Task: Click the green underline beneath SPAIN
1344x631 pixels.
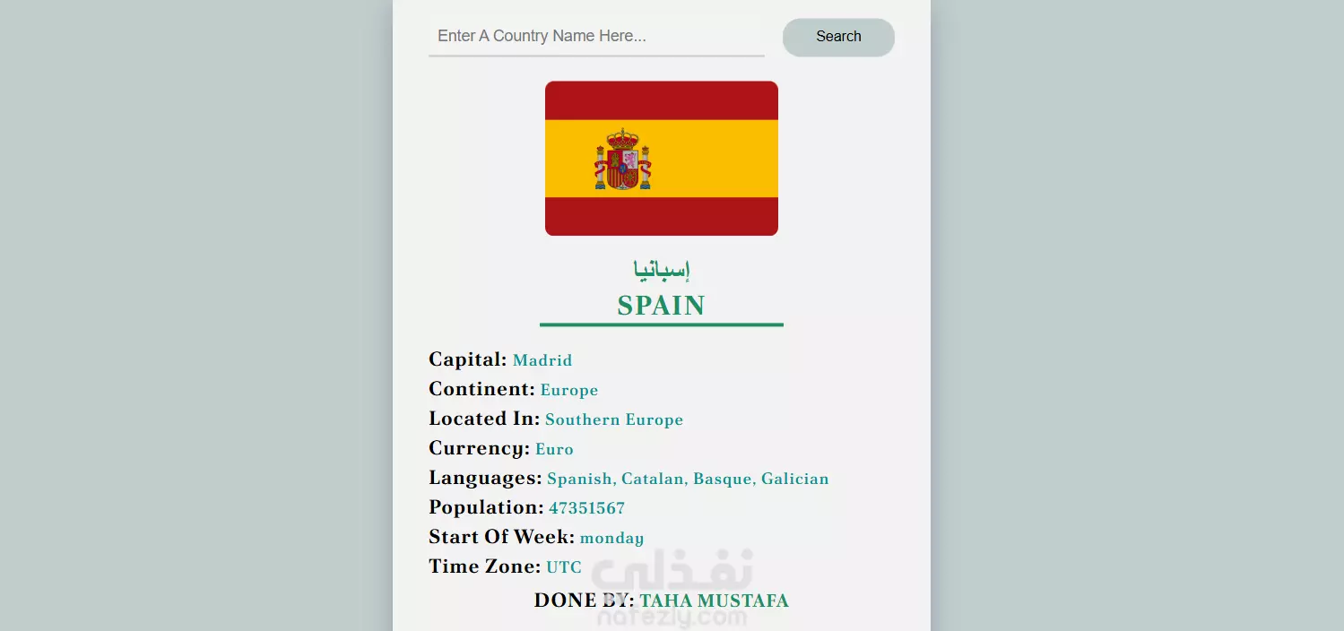Action: [662, 324]
